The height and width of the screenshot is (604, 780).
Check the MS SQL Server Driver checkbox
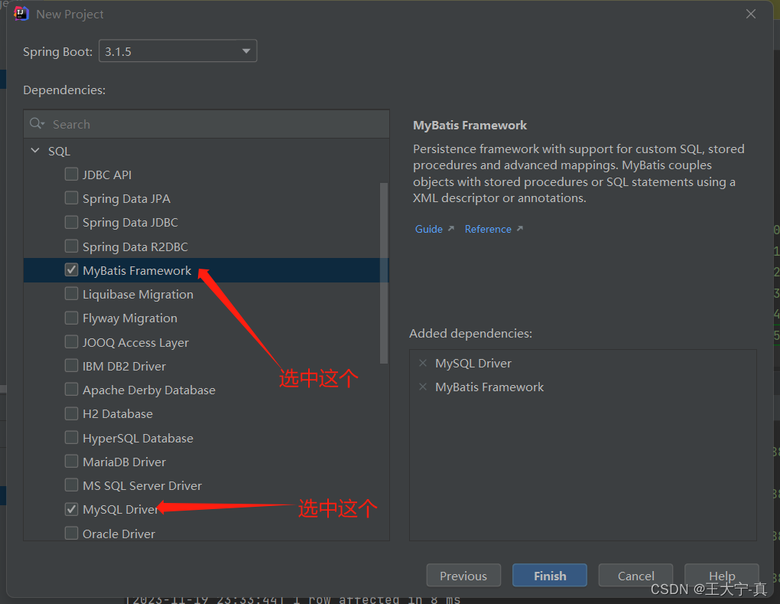coord(71,485)
